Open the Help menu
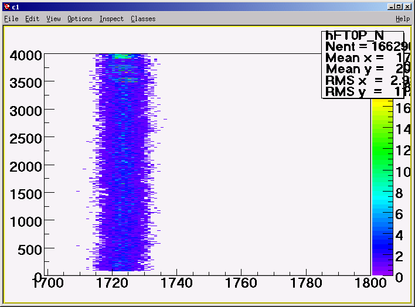This screenshot has width=415, height=307. [x=403, y=19]
